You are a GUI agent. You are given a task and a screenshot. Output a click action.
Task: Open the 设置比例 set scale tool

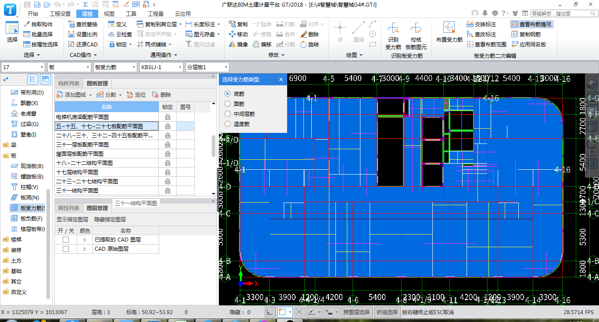tap(83, 34)
